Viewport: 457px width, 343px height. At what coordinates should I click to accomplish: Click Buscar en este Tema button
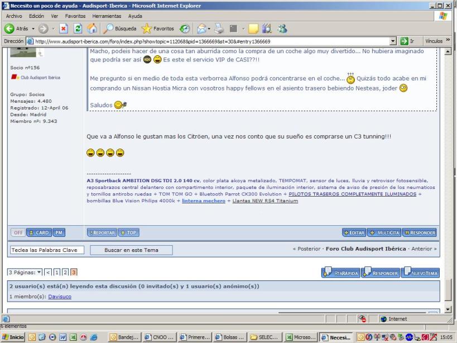(x=131, y=250)
